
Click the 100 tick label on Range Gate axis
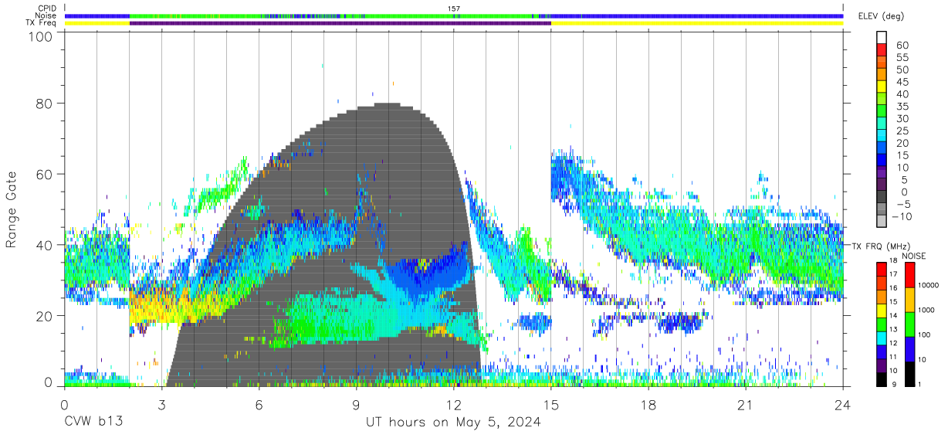[x=41, y=36]
